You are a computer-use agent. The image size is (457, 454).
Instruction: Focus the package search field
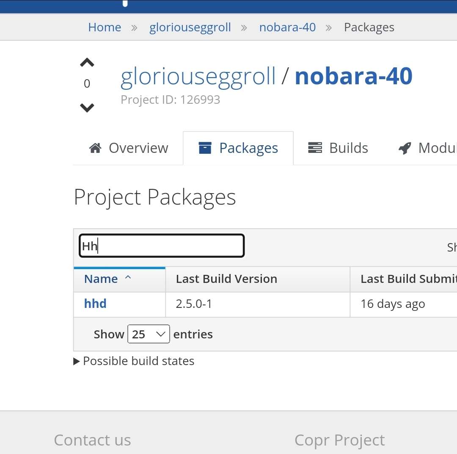(162, 246)
